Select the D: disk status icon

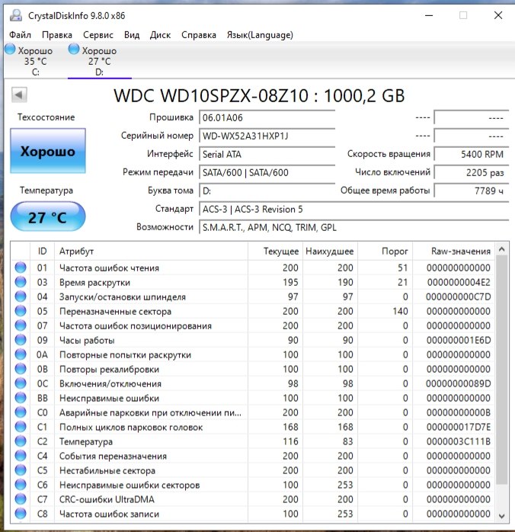74,50
